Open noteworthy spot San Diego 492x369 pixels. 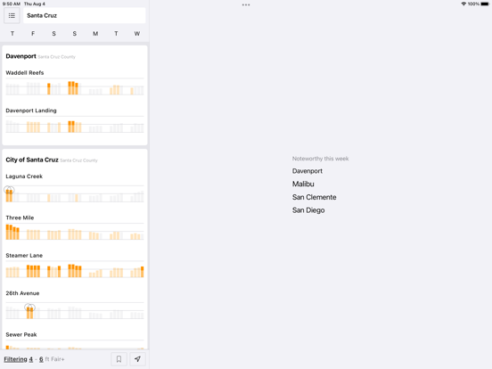tap(308, 210)
